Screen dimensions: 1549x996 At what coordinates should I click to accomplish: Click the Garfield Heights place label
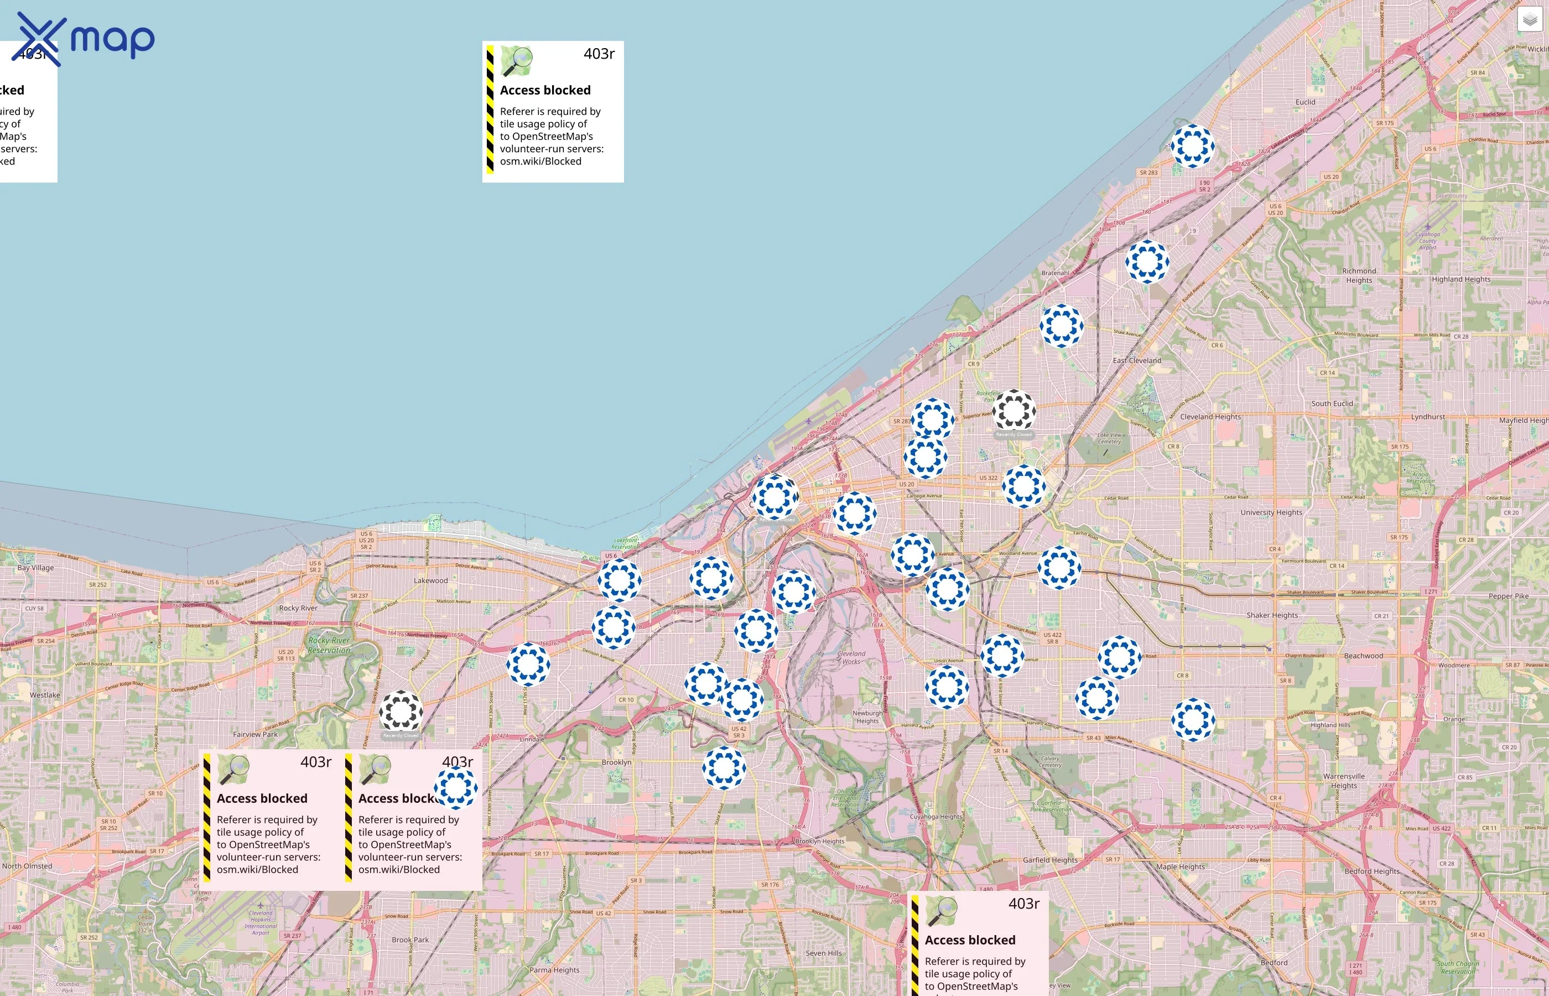coord(1050,860)
